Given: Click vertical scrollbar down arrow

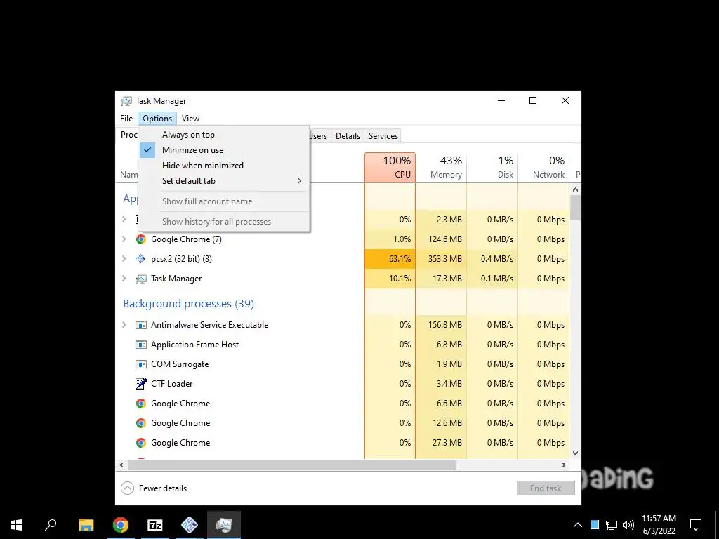Looking at the screenshot, I should [576, 453].
